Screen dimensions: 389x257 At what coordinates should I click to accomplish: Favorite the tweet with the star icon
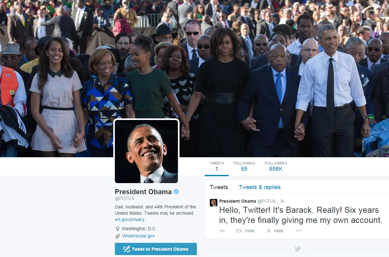(269, 231)
